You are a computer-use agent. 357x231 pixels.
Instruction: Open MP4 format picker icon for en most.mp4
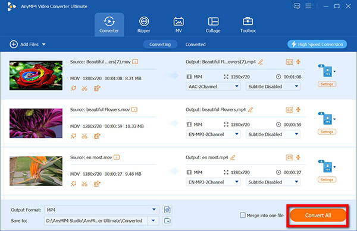(x=327, y=167)
